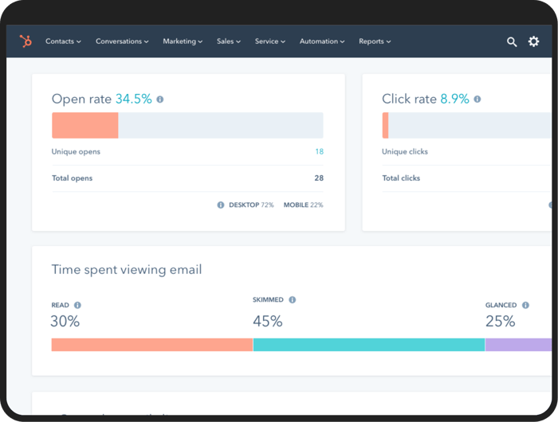This screenshot has width=558, height=422.
Task: Click the info icon next to SKIMMED
Action: (x=293, y=300)
